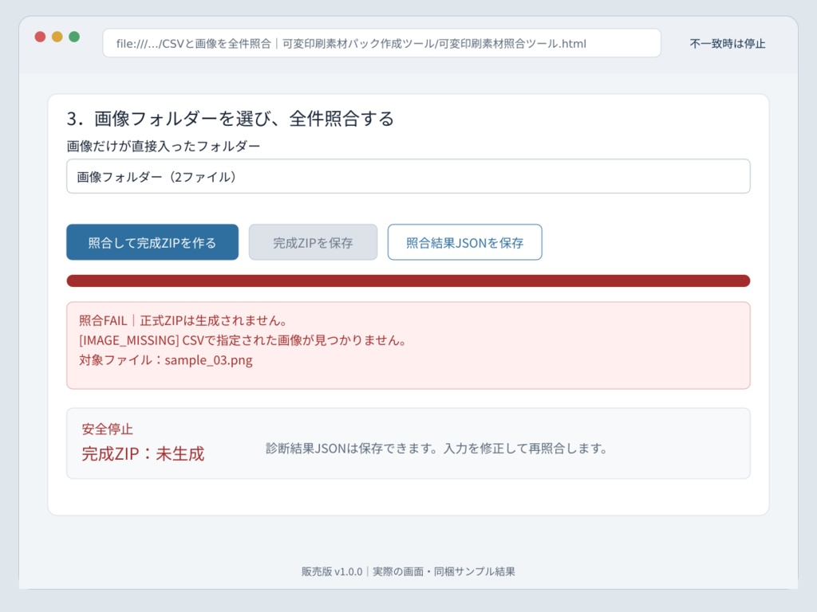Click the 診断結果JSONは保存できます message
Image resolution: width=817 pixels, height=612 pixels.
(436, 449)
